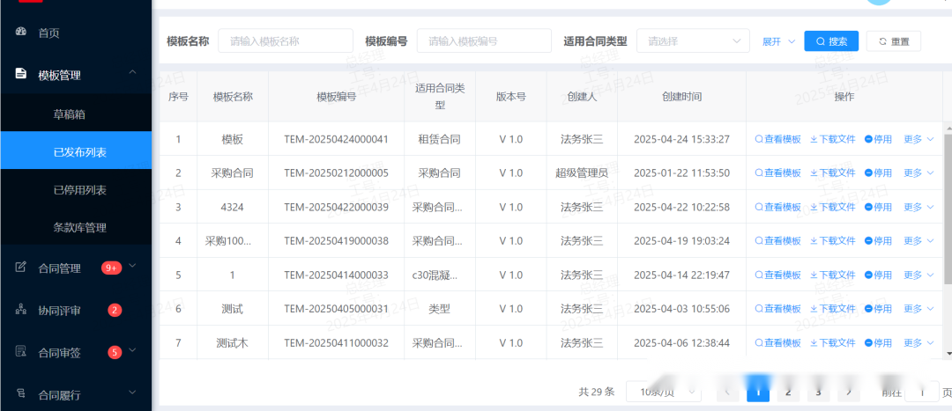952x411 pixels.
Task: Click the 合同审签 sidebar icon
Action: click(20, 352)
